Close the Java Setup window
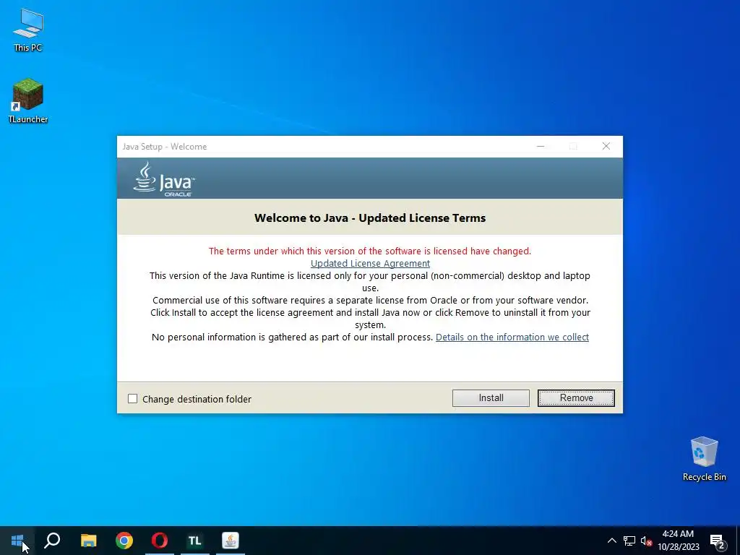This screenshot has width=740, height=555. [x=606, y=146]
